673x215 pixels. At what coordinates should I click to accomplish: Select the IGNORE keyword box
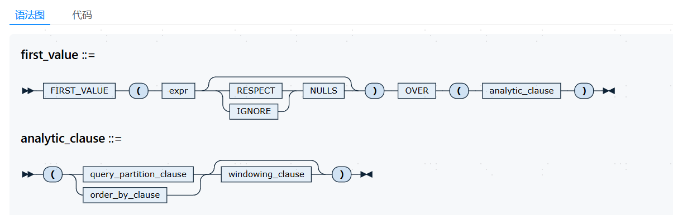pos(254,111)
